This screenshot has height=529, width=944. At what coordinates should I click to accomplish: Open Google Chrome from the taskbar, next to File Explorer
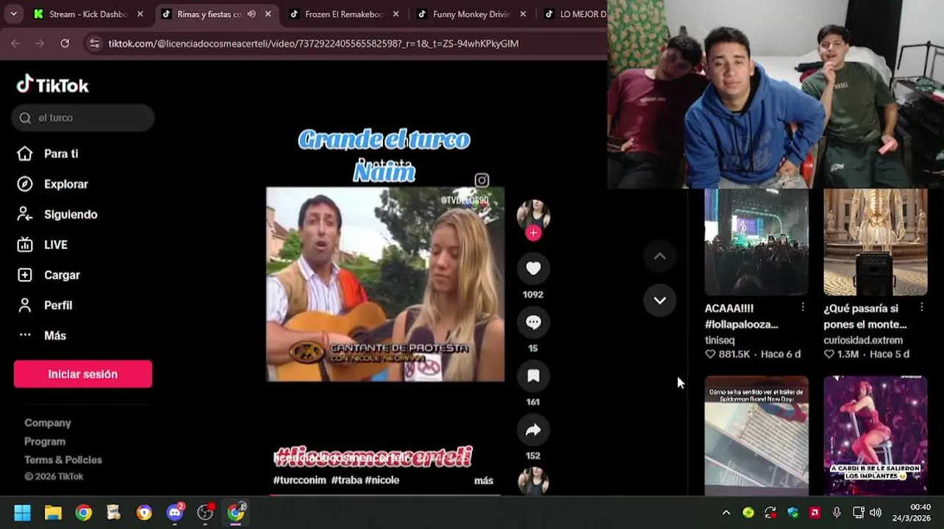coord(84,513)
